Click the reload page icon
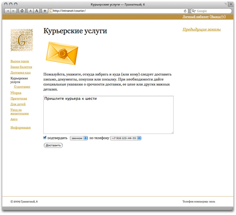The width and height of the screenshot is (236, 215). (186, 11)
